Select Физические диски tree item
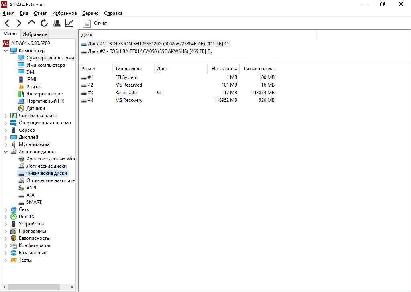This screenshot has width=411, height=292. [x=43, y=173]
